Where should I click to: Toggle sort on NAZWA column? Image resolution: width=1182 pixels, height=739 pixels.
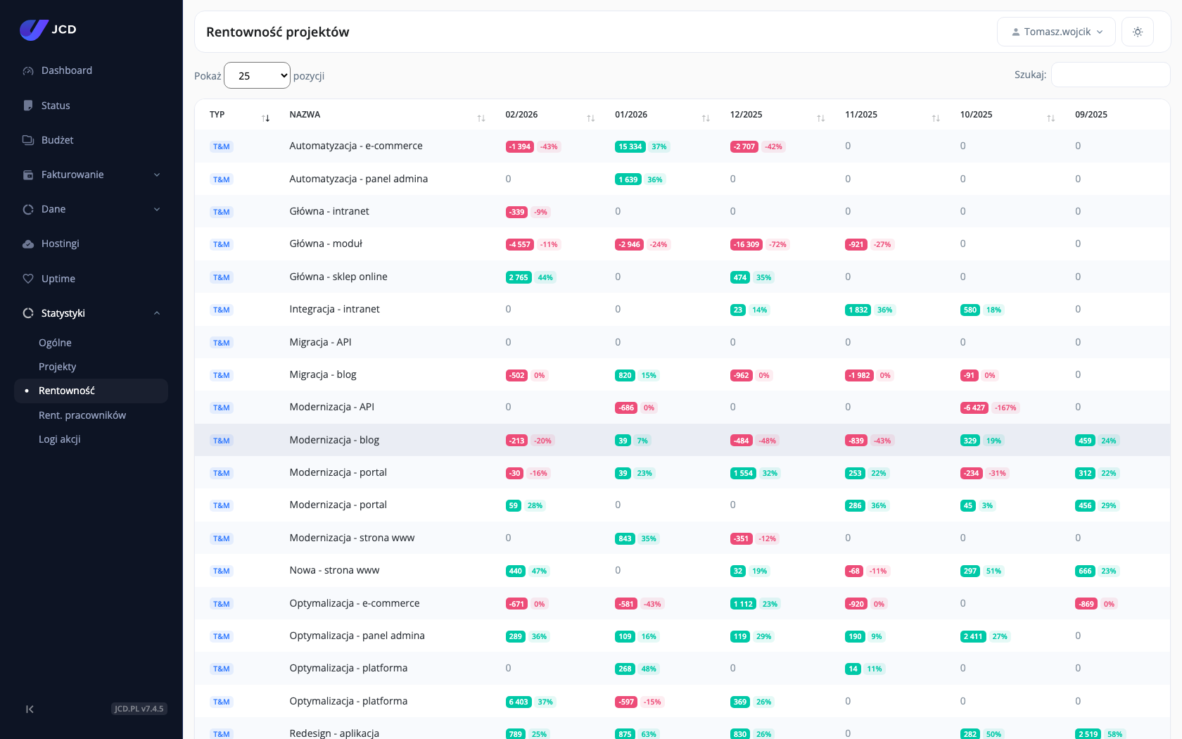click(481, 118)
